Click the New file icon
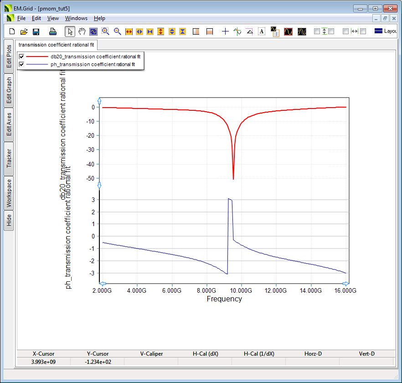The image size is (402, 383). click(12, 31)
